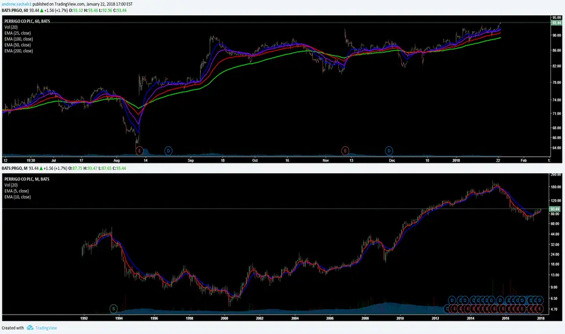Click the TradingView logo icon at bottom
The image size is (565, 334).
pyautogui.click(x=30, y=327)
